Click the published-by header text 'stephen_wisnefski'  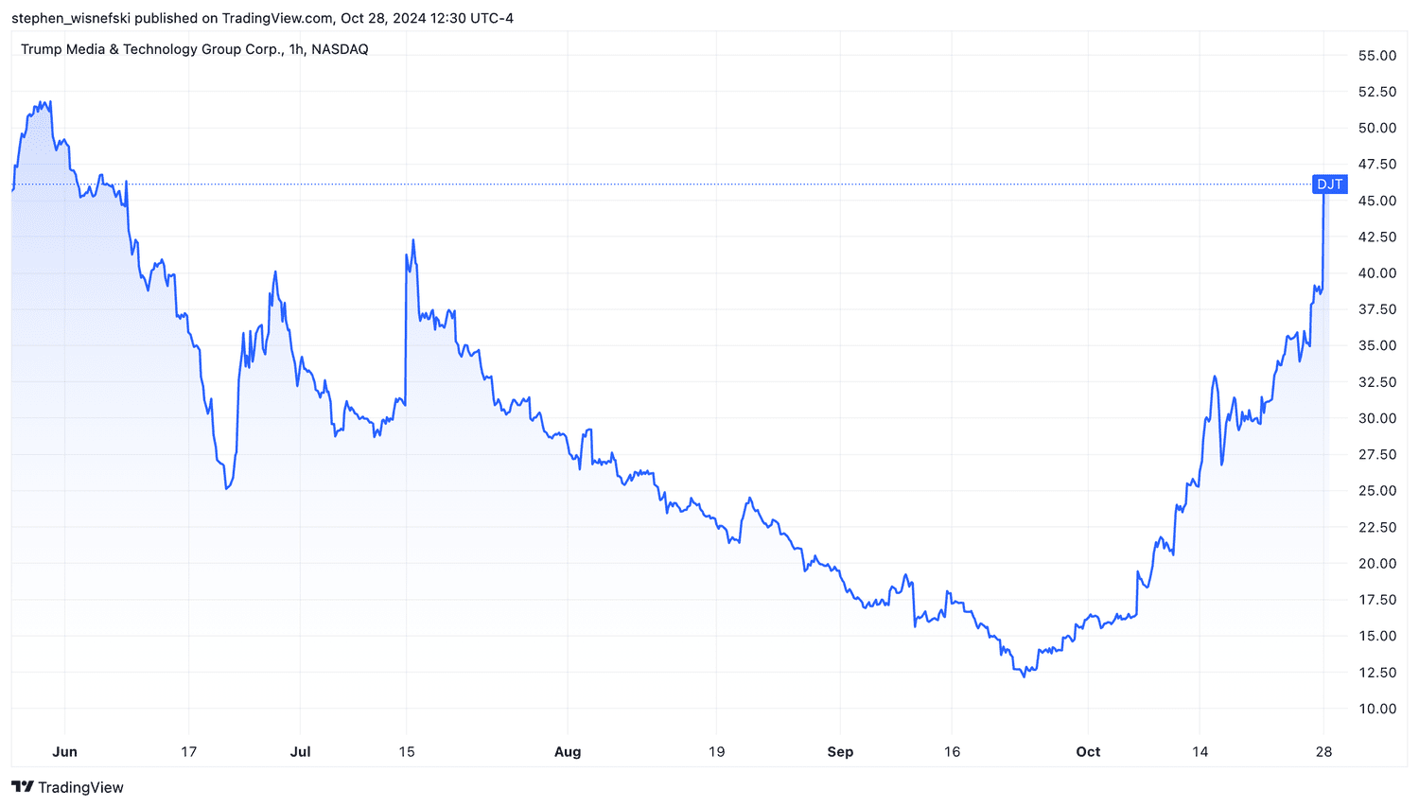[71, 18]
